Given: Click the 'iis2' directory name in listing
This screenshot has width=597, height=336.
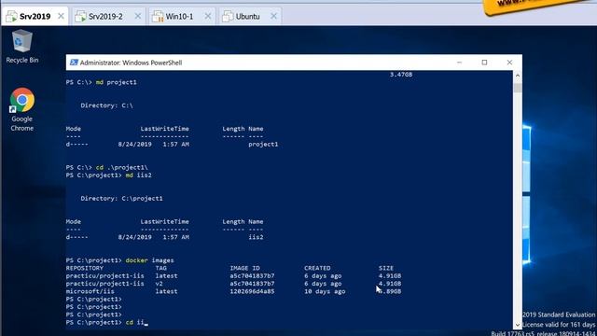Looking at the screenshot, I should coord(256,237).
